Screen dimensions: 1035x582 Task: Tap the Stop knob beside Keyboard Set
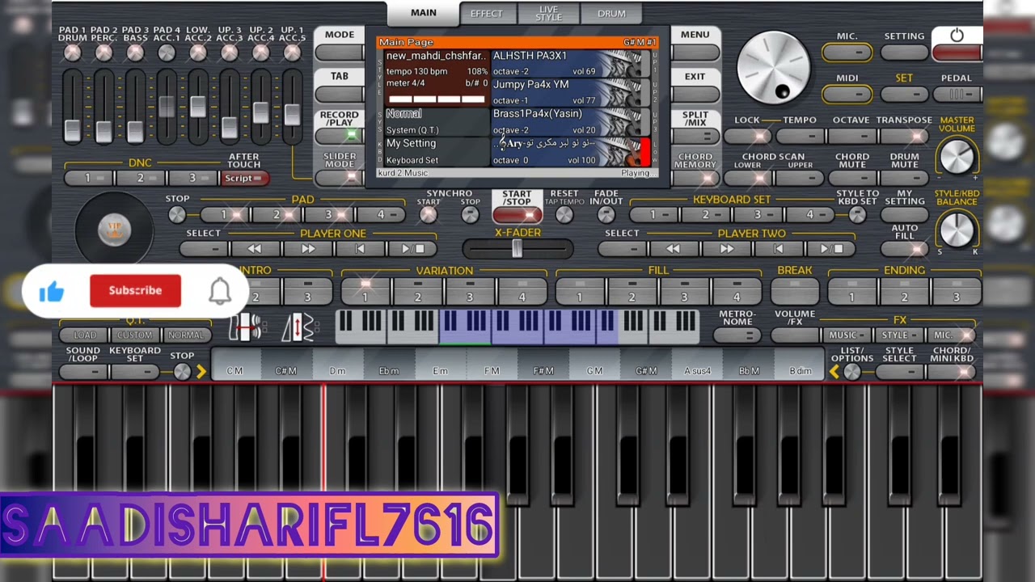tap(182, 372)
